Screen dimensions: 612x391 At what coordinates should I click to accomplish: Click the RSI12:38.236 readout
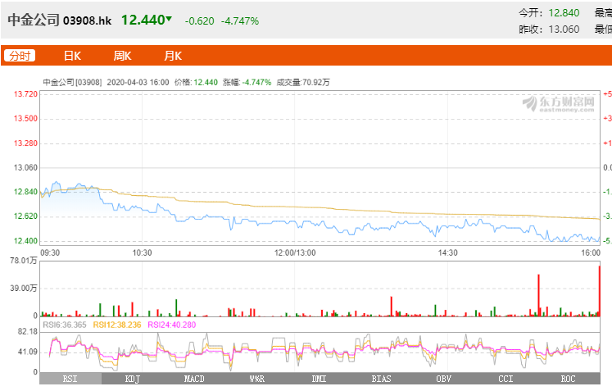[117, 325]
